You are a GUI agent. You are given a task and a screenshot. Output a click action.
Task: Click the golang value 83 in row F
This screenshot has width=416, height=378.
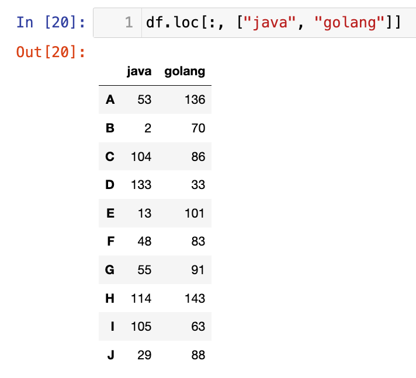click(198, 242)
